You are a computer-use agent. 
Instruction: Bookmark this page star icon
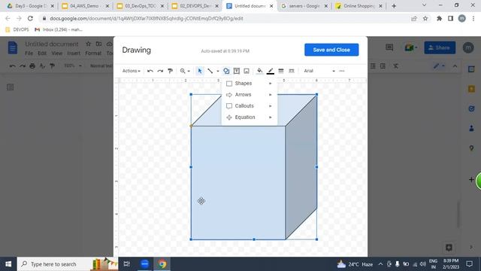tap(425, 18)
